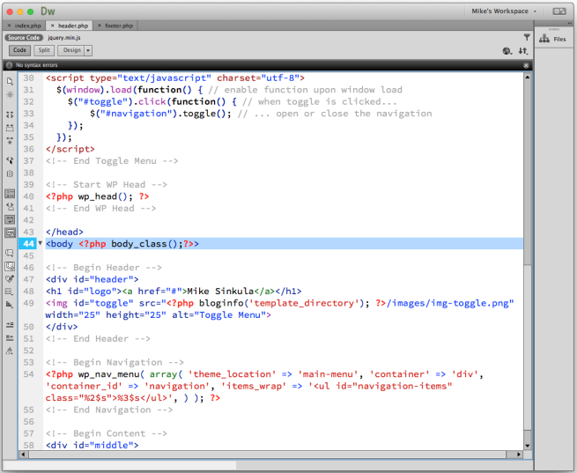The width and height of the screenshot is (577, 473).
Task: Switch to Code view
Action: click(x=20, y=50)
